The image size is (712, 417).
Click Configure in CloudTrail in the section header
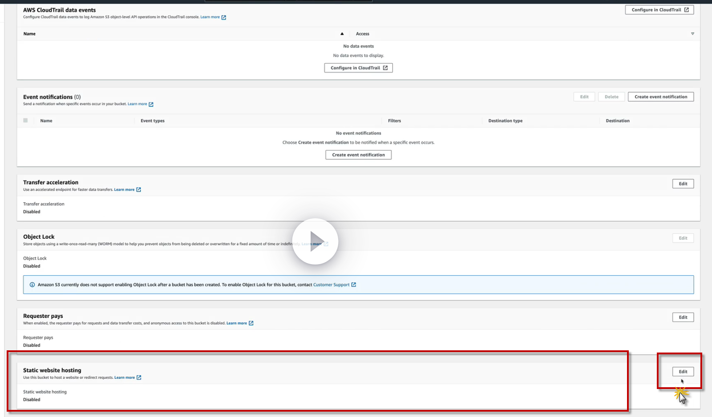coord(659,10)
